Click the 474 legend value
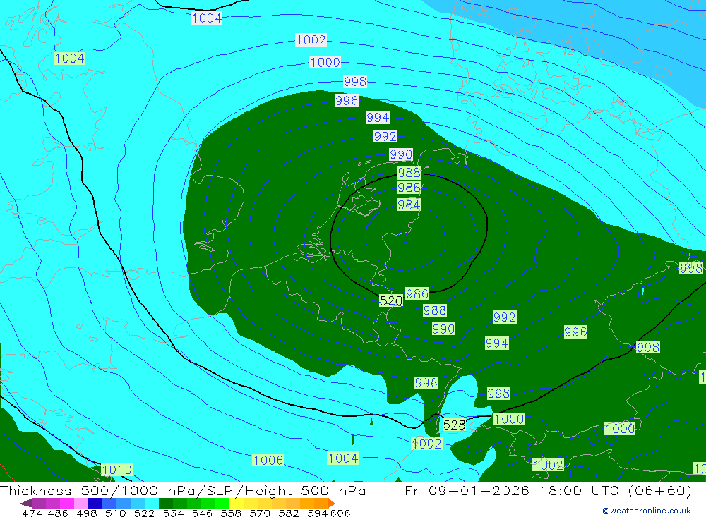Viewport: 706px width, 517px height. [x=32, y=513]
